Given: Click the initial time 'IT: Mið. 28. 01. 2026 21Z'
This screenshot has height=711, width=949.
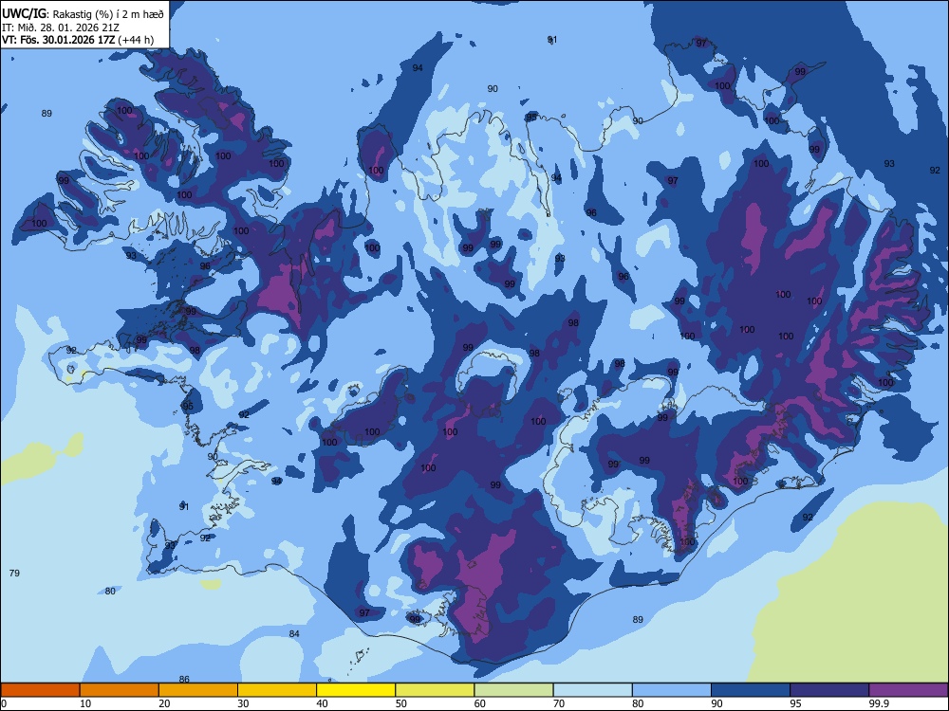Looking at the screenshot, I should coord(61,27).
